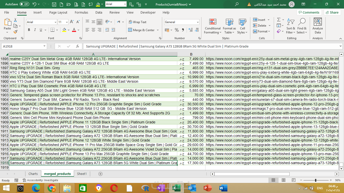Toggle bold formatting

(29, 30)
